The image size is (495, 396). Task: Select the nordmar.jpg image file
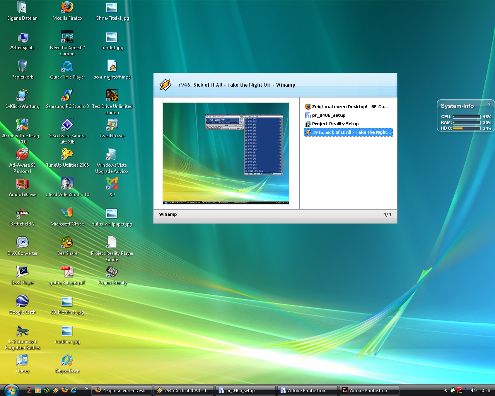(x=67, y=335)
